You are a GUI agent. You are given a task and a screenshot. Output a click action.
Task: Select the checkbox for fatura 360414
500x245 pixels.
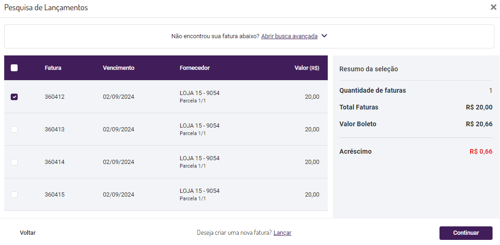click(x=14, y=162)
